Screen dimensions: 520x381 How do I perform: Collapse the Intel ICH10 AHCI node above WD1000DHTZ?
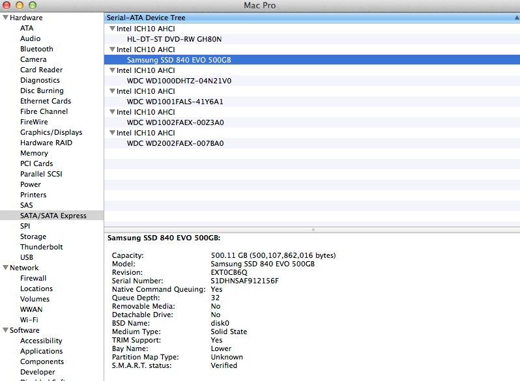[112, 70]
